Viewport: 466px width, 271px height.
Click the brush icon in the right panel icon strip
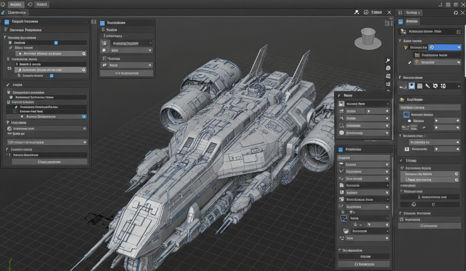tap(427, 86)
